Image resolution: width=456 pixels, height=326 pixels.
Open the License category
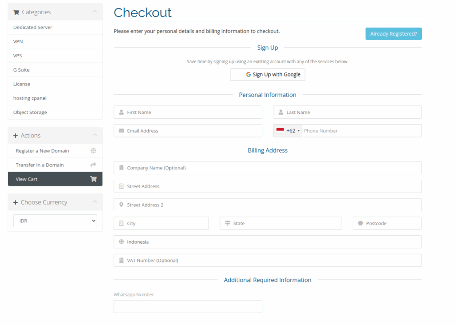point(55,84)
